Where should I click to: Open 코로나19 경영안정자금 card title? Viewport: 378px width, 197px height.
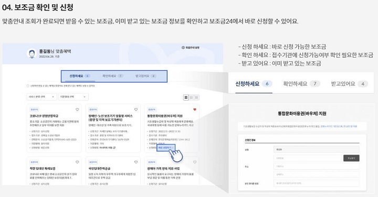pyautogui.click(x=44, y=116)
